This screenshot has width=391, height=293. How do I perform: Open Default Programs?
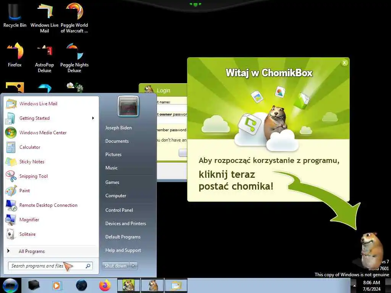[x=128, y=237]
